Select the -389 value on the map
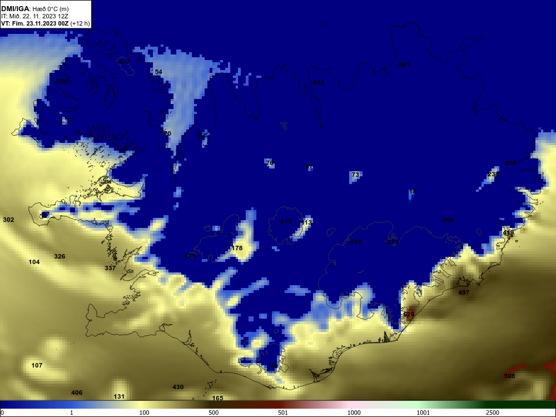556x417 pixels. pyautogui.click(x=61, y=81)
